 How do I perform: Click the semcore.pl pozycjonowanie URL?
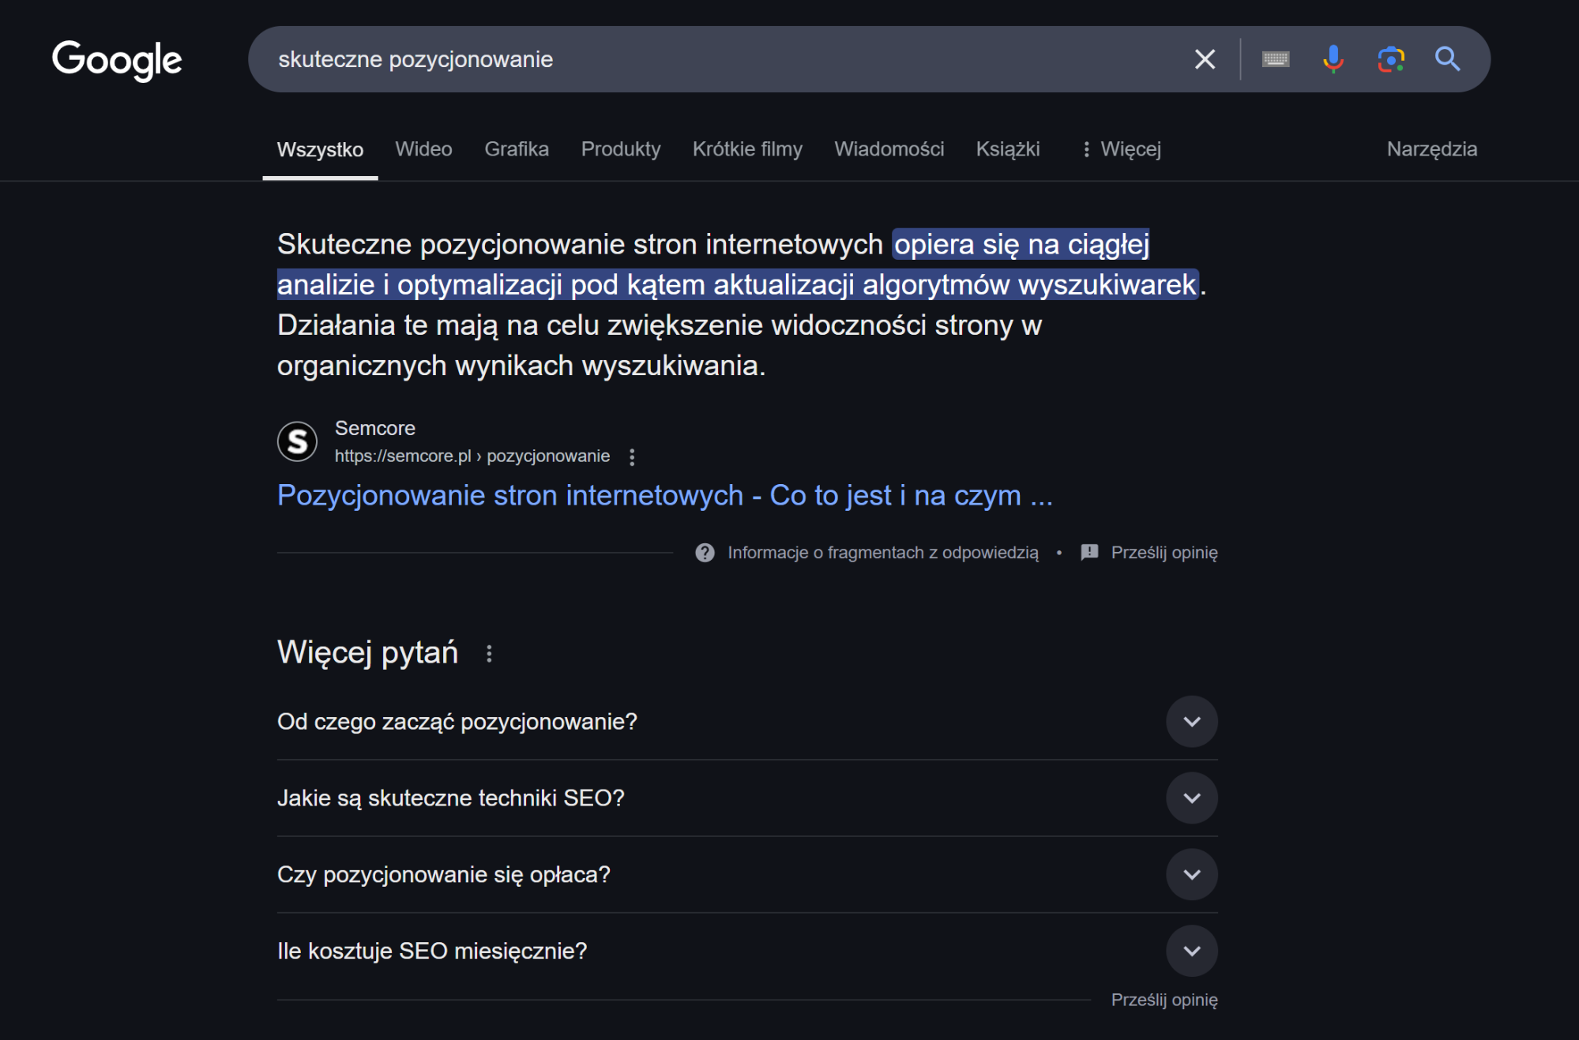point(472,456)
